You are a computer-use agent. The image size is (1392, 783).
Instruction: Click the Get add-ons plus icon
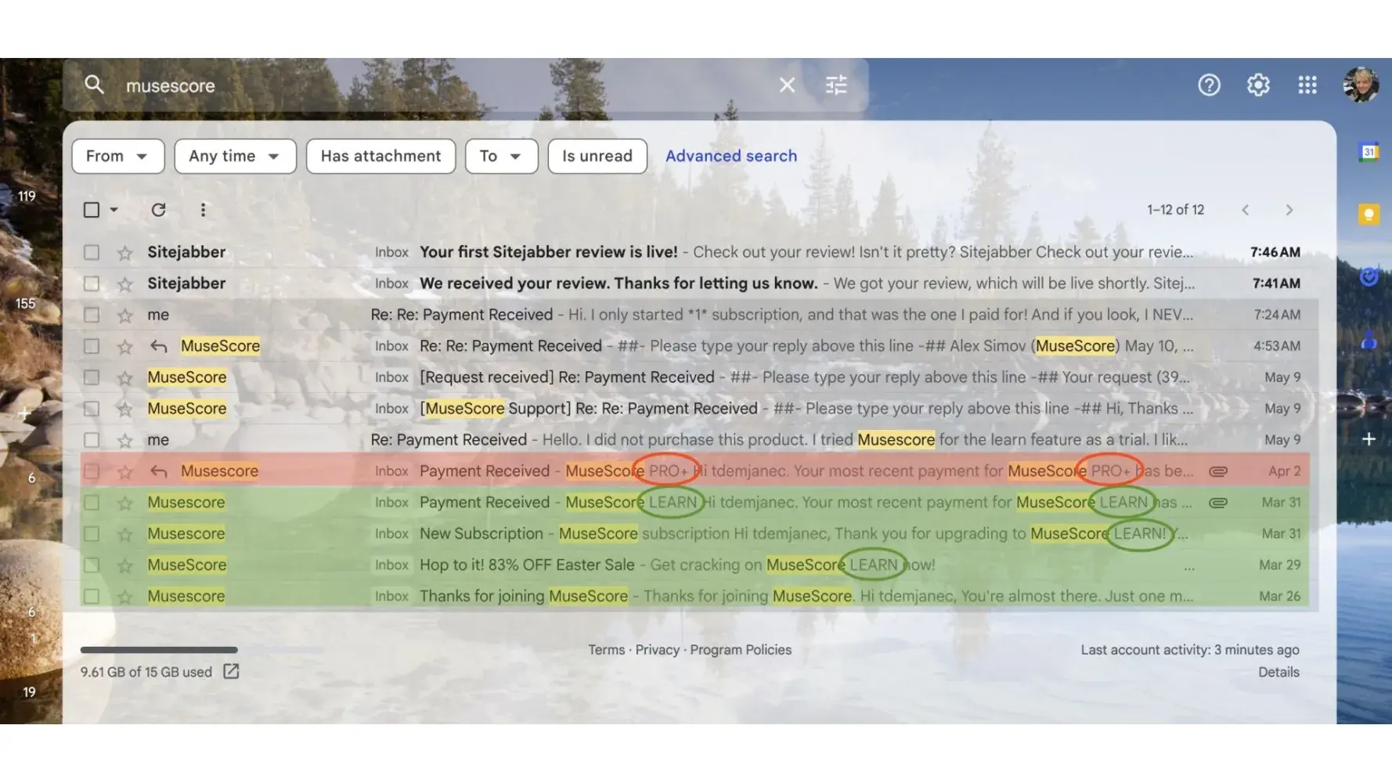1369,439
